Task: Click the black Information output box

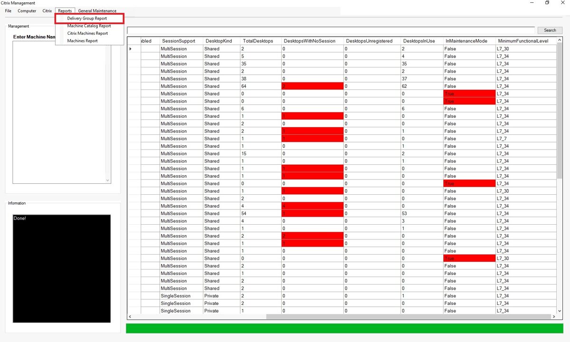Action: point(62,269)
